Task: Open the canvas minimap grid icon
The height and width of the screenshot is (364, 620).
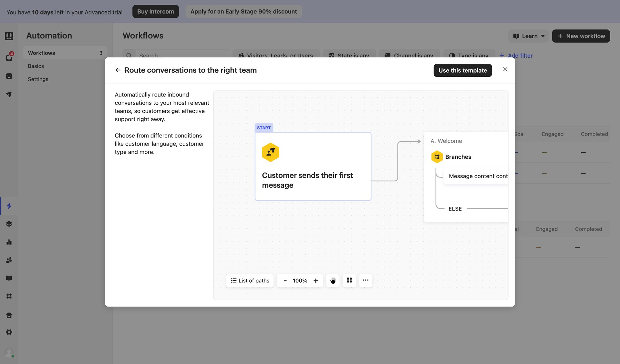Action: tap(349, 280)
